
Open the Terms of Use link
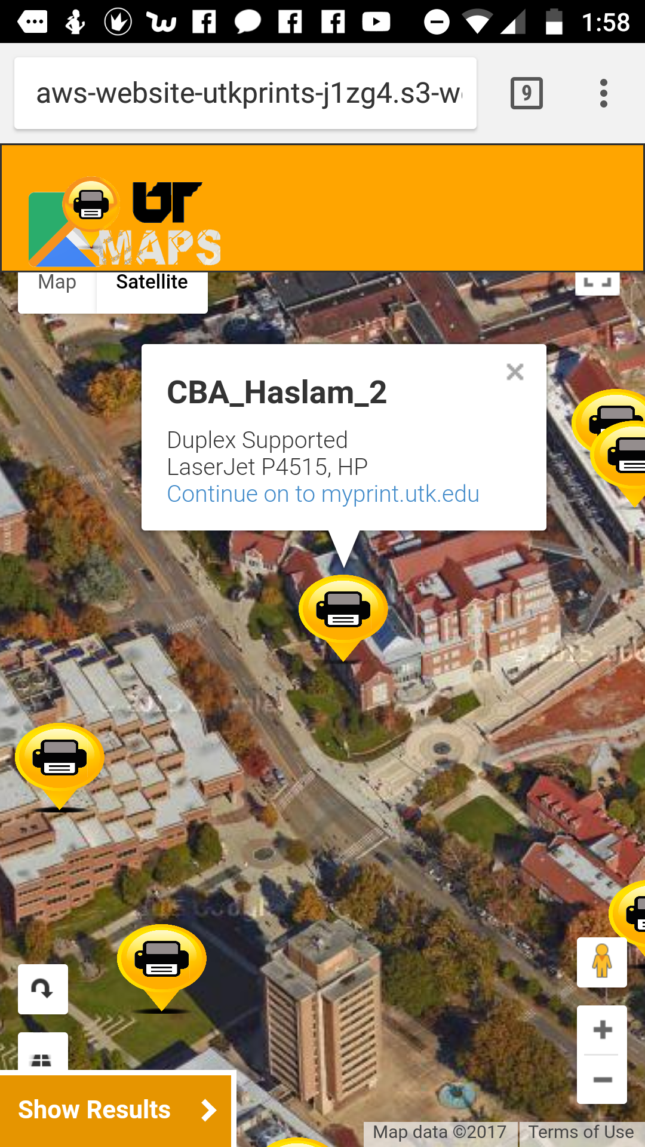point(580,1132)
